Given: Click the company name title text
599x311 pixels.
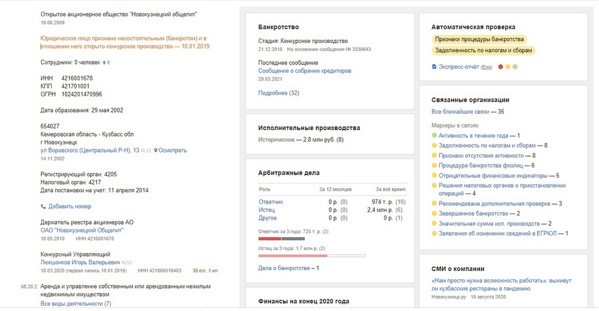Looking at the screenshot, I should [119, 14].
